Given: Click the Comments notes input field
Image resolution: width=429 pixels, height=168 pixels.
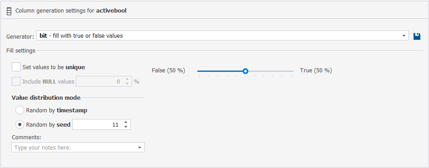Looking at the screenshot, I should click(74, 147).
